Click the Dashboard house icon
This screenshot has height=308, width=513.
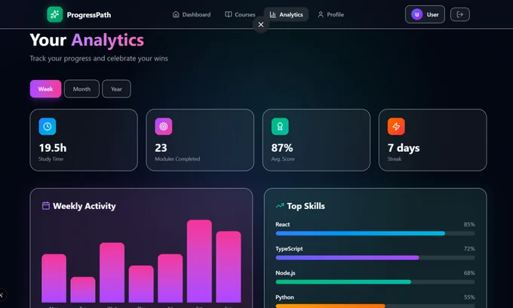176,14
